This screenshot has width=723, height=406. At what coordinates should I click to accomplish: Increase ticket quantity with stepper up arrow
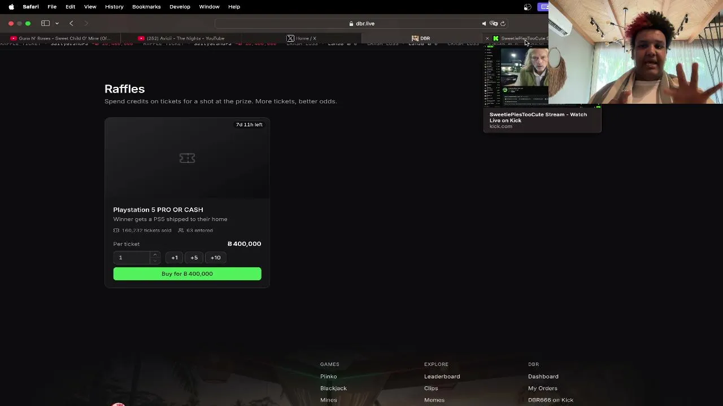tap(155, 255)
